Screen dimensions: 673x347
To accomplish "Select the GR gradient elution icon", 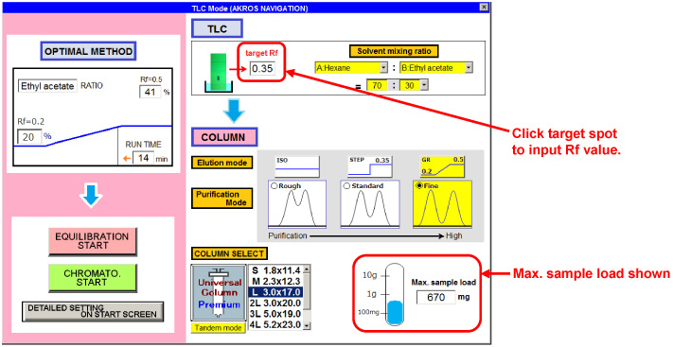I will 442,166.
